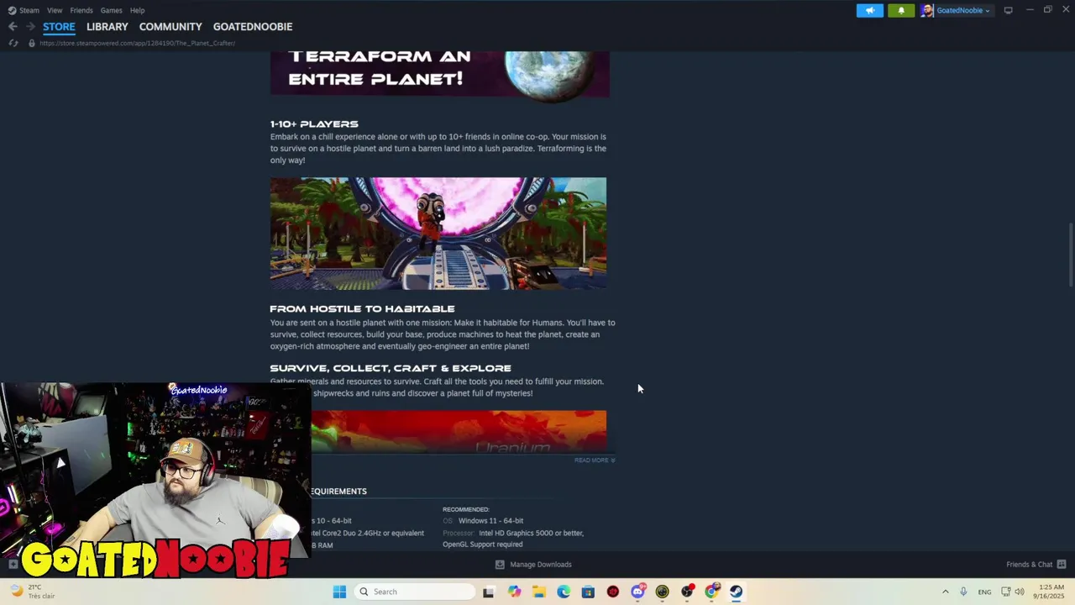Screen dimensions: 1075x605
Task: Open Microsoft Edge from the taskbar
Action: 564,592
